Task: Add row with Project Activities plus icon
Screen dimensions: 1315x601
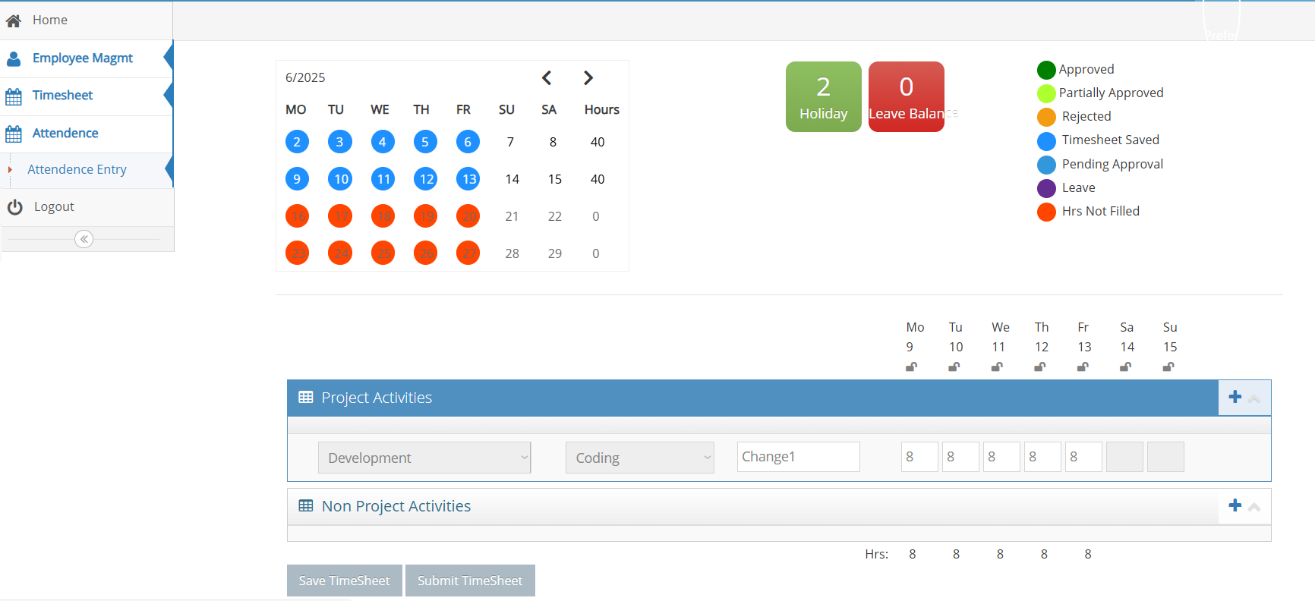Action: 1235,397
